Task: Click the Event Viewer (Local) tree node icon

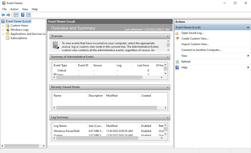Action: click(x=3, y=21)
